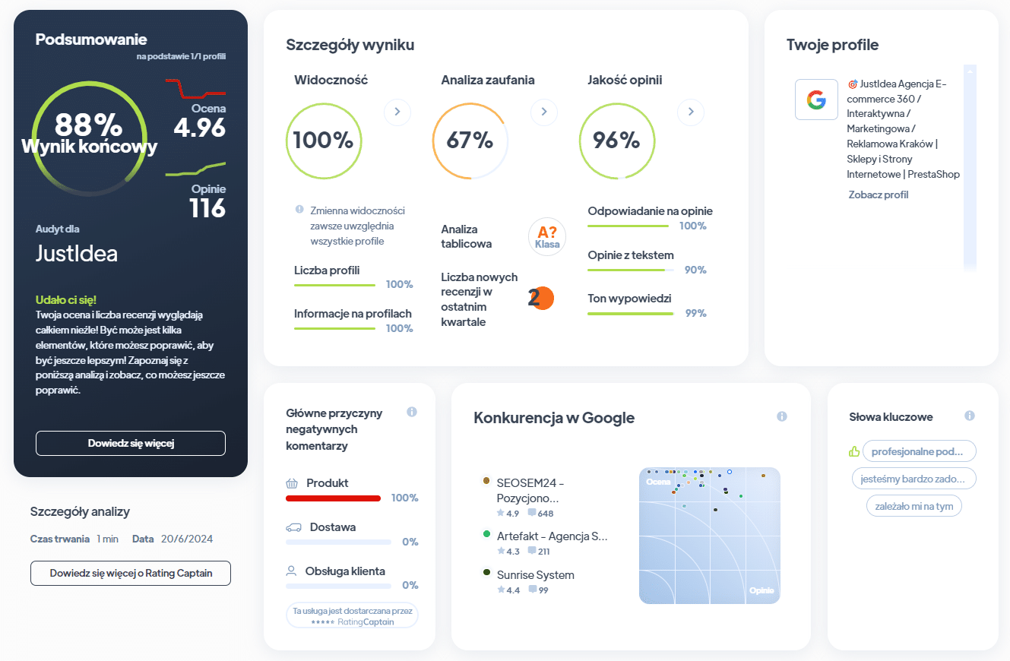
Task: Select keyword tag jesteśmy bardzo zado...
Action: coord(914,479)
